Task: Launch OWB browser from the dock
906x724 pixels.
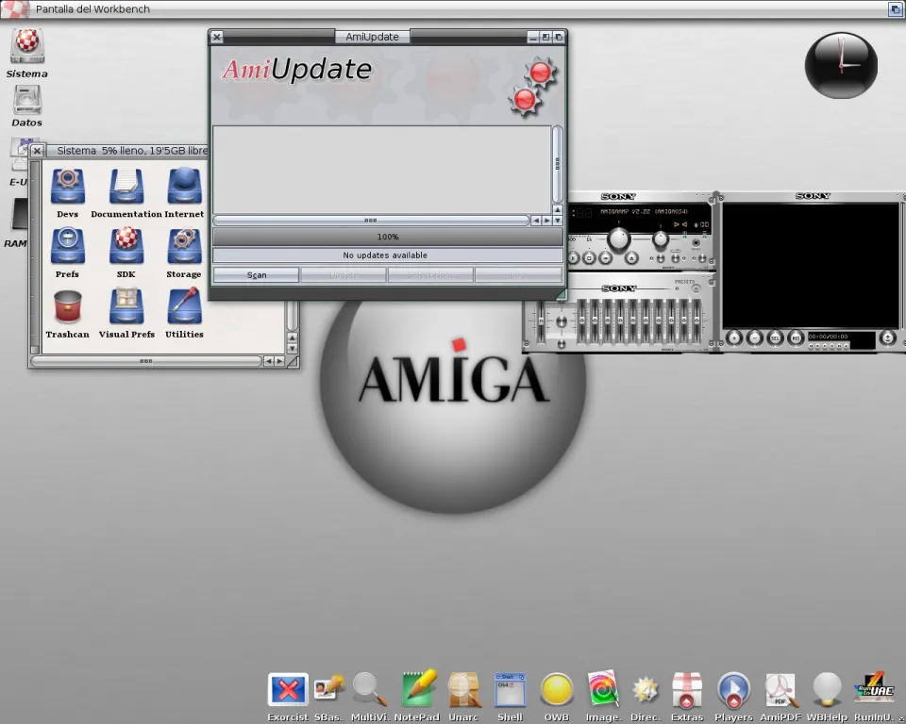Action: coord(556,690)
